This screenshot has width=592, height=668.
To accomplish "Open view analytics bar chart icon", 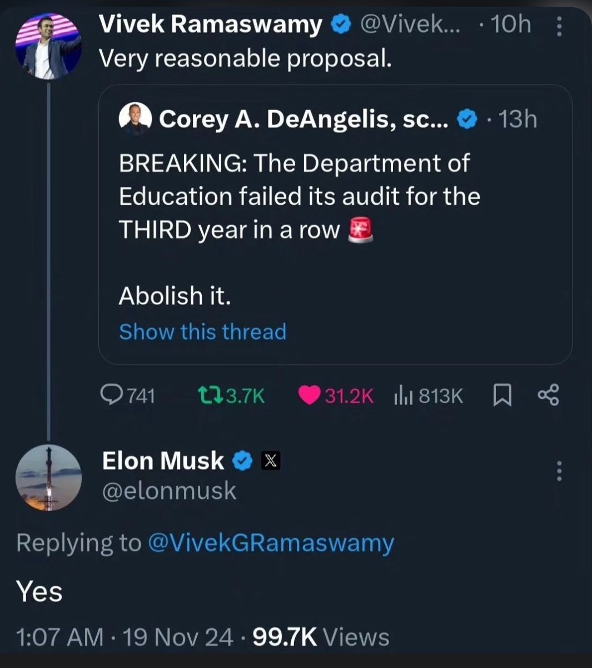I will click(x=402, y=395).
